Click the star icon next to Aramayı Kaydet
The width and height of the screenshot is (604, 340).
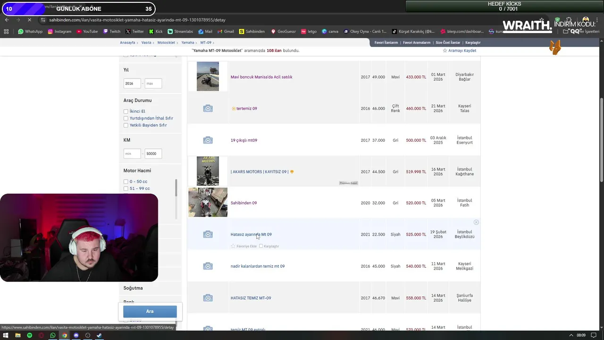445,51
